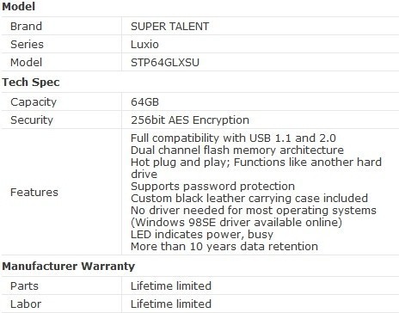Click Supports password protection line
The height and width of the screenshot is (313, 405).
click(212, 187)
